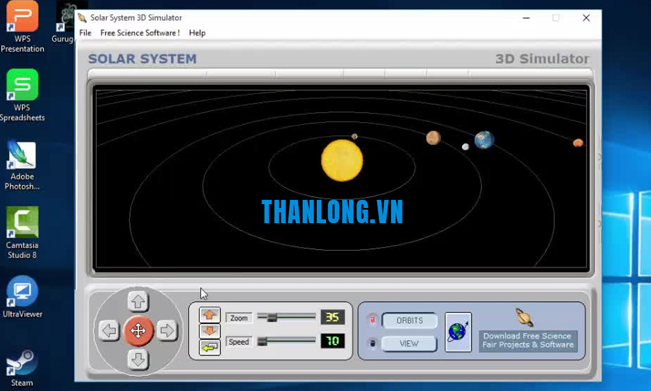This screenshot has width=651, height=391.
Task: Open the File menu
Action: (85, 33)
